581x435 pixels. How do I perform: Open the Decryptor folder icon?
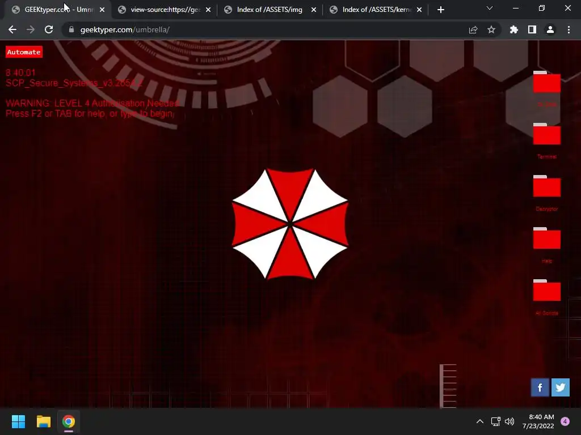pos(546,186)
